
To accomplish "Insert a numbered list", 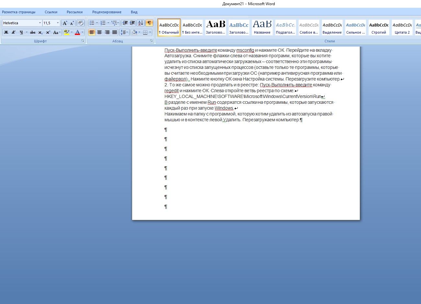I will click(103, 23).
